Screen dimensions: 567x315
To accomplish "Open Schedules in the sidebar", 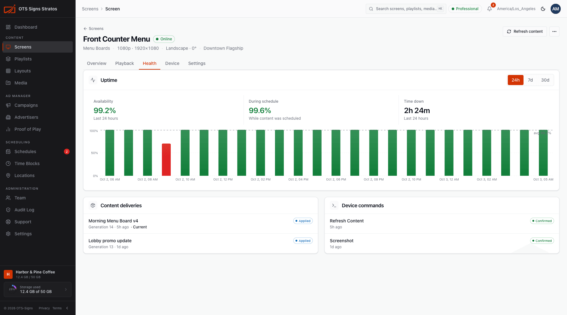I will (x=37, y=152).
